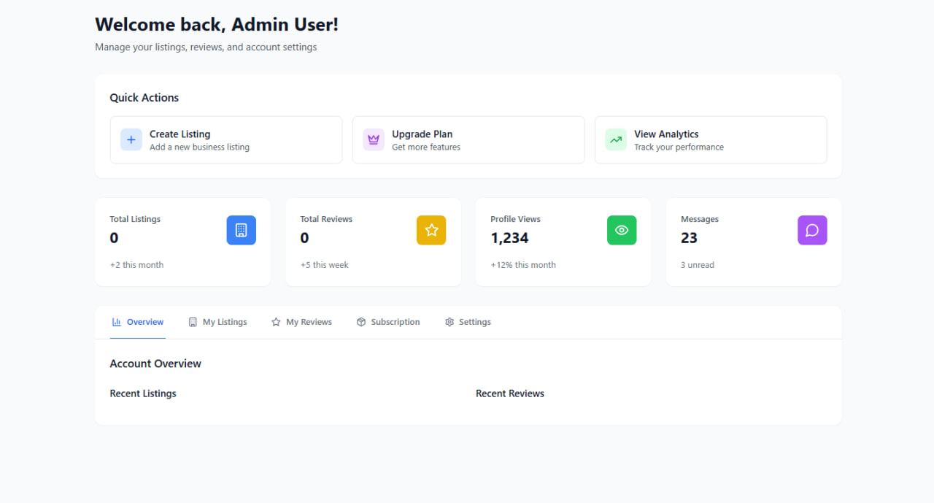This screenshot has width=934, height=503.
Task: Click the Profile Views label
Action: point(515,219)
